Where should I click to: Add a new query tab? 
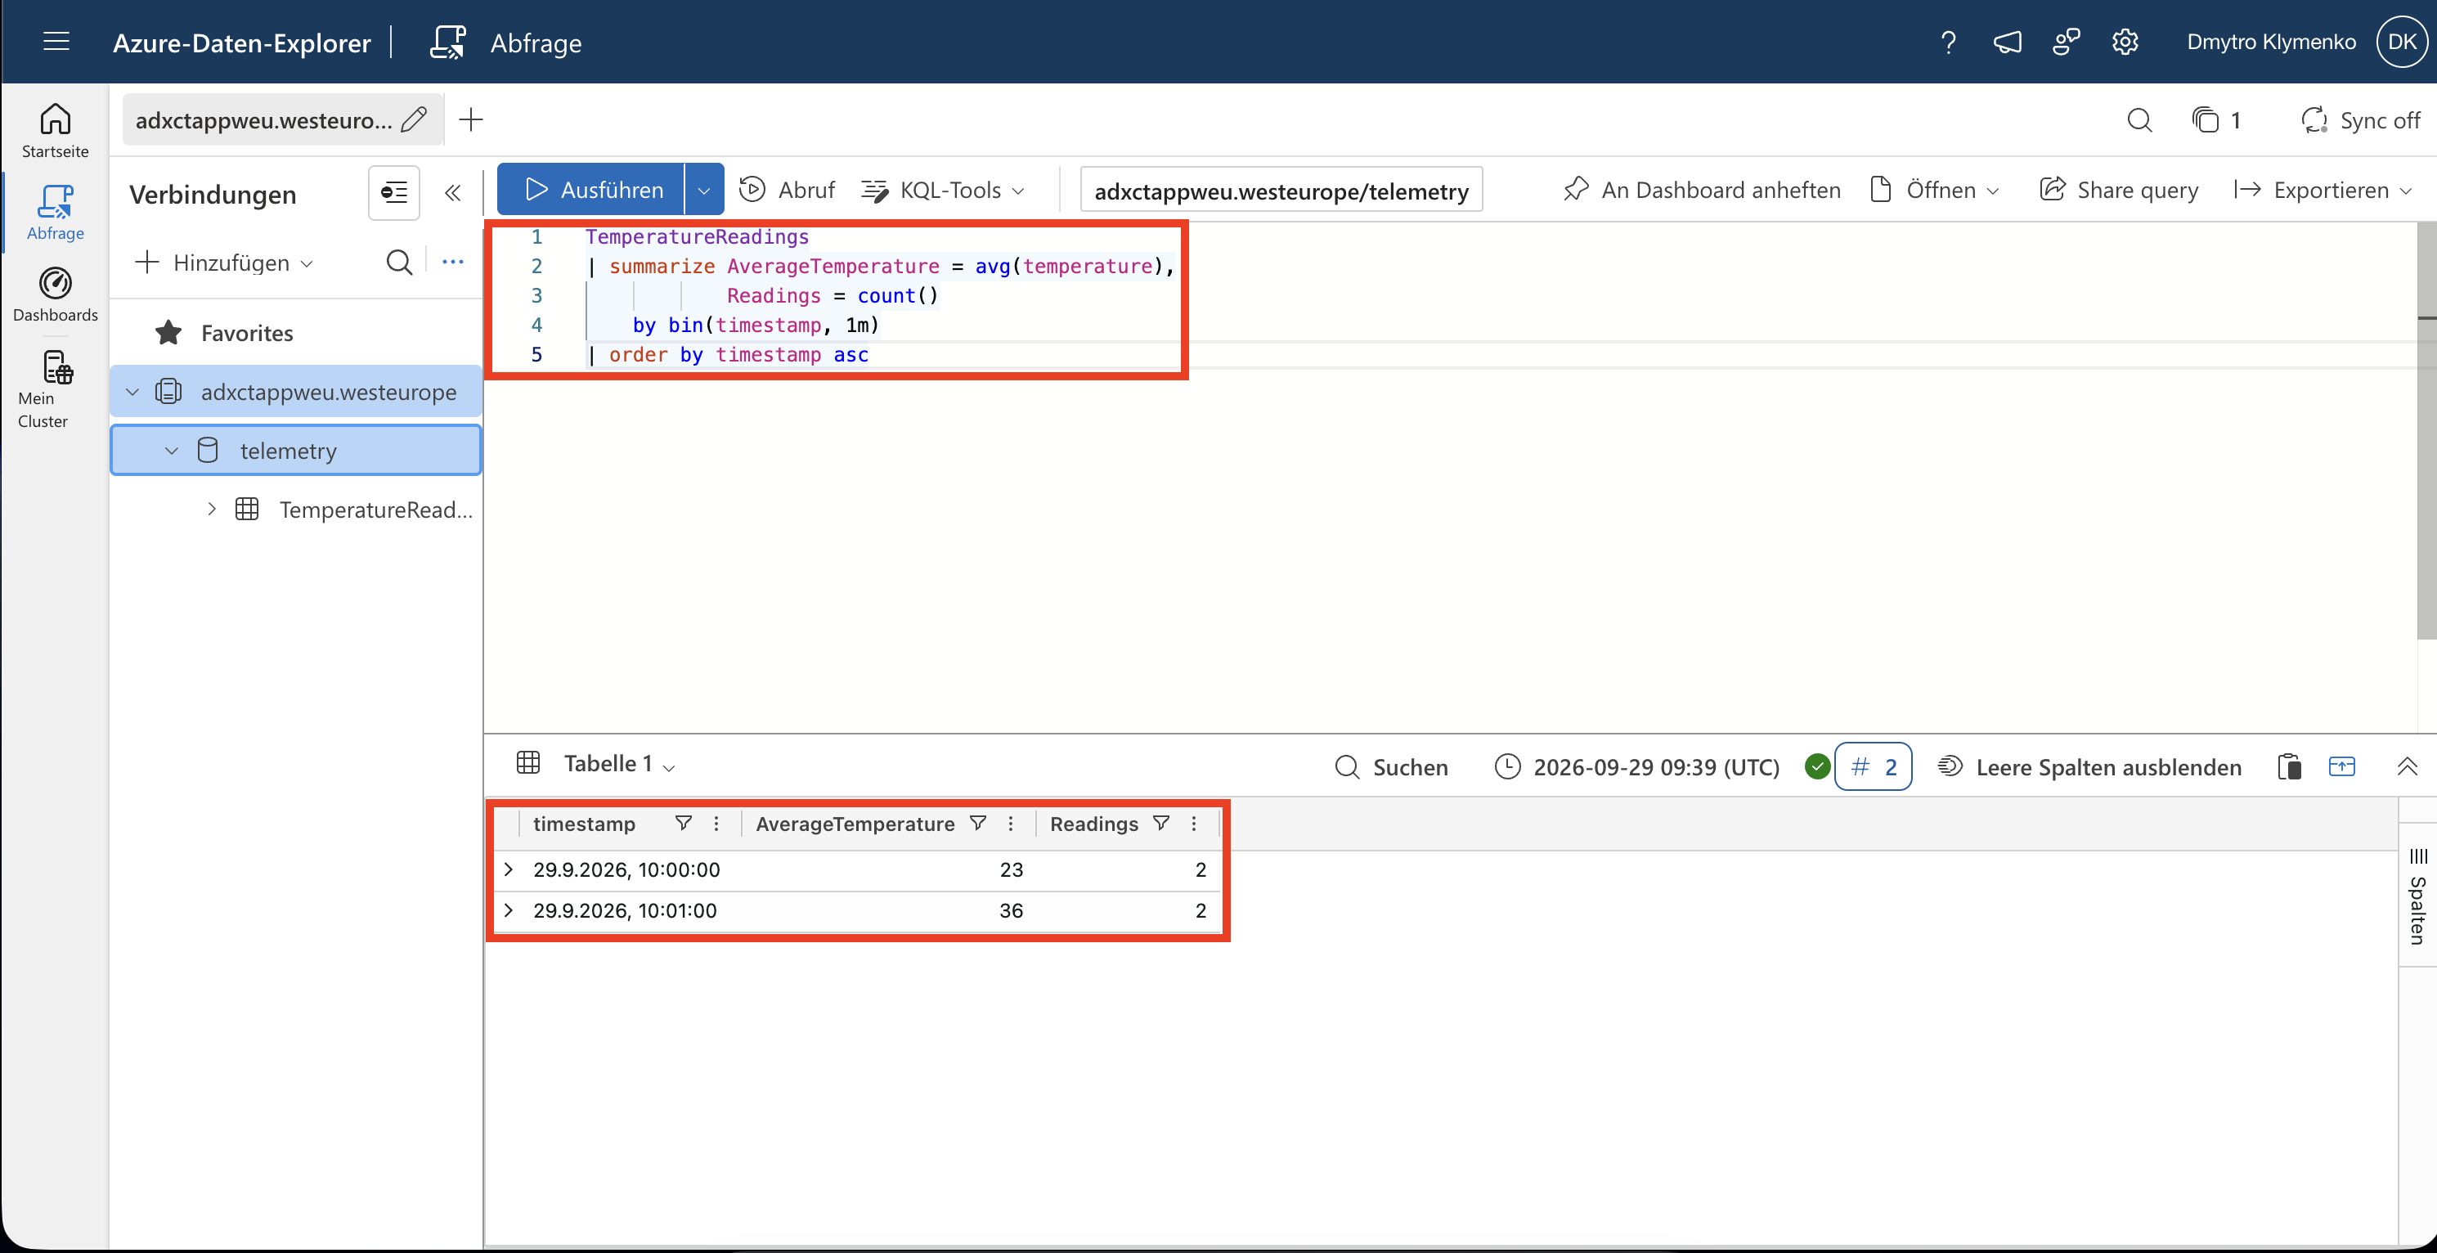470,119
